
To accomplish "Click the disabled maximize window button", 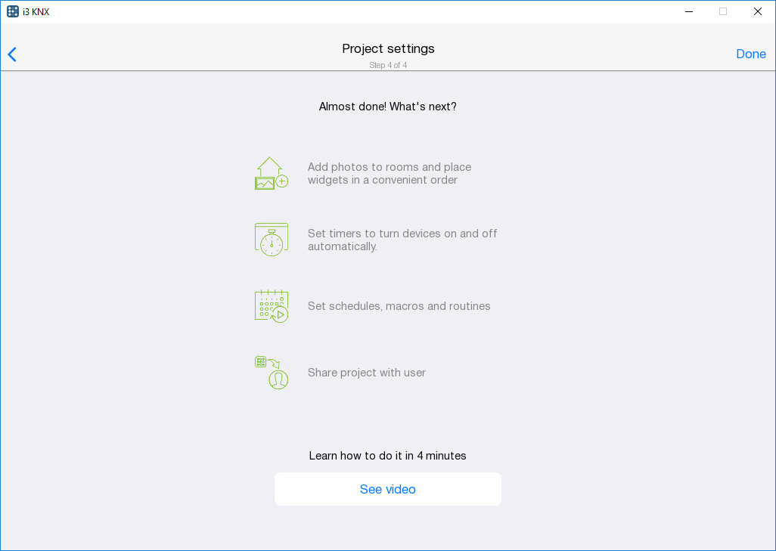I will (723, 11).
